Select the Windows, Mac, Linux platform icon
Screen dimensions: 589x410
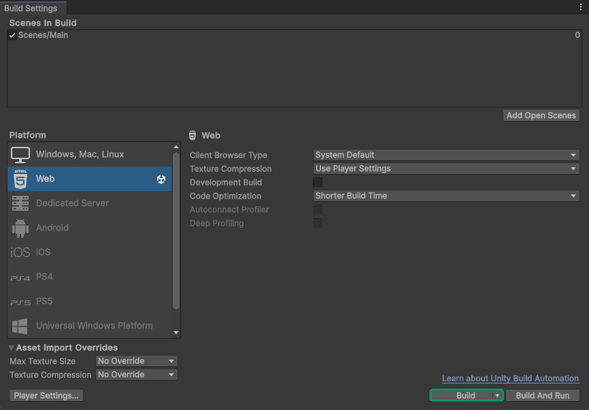pos(20,154)
